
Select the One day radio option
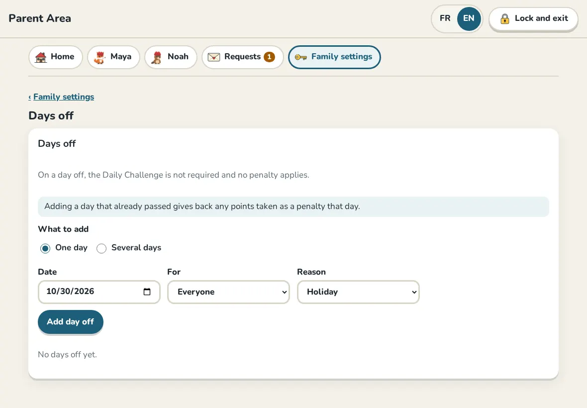pyautogui.click(x=45, y=249)
